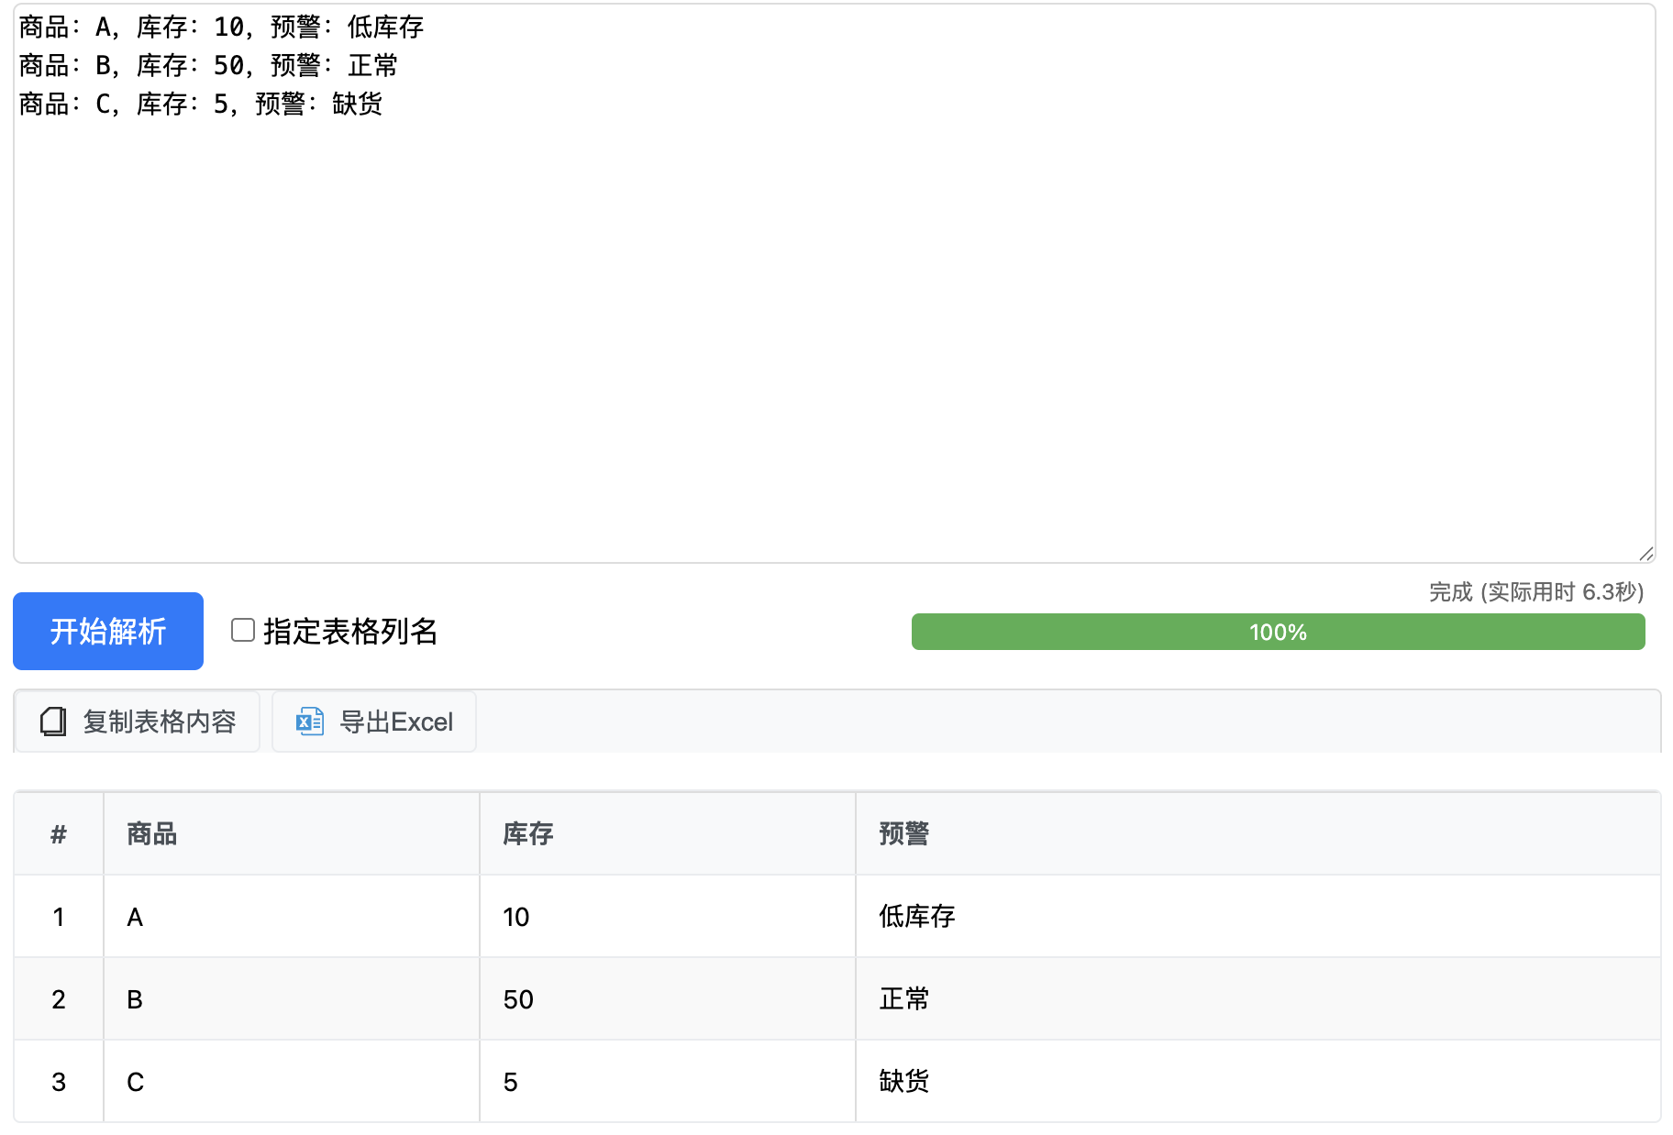Click the 导出Excel button label

tap(396, 722)
